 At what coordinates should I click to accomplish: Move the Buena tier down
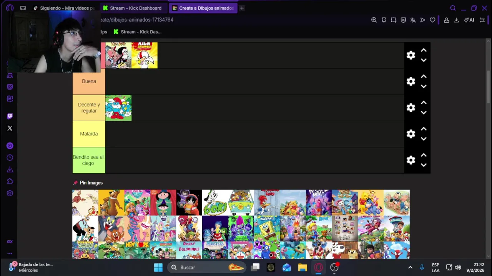point(424,86)
